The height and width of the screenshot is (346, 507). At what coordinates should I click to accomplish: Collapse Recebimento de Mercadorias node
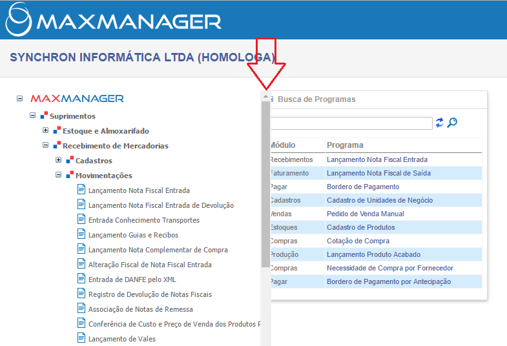pos(46,145)
